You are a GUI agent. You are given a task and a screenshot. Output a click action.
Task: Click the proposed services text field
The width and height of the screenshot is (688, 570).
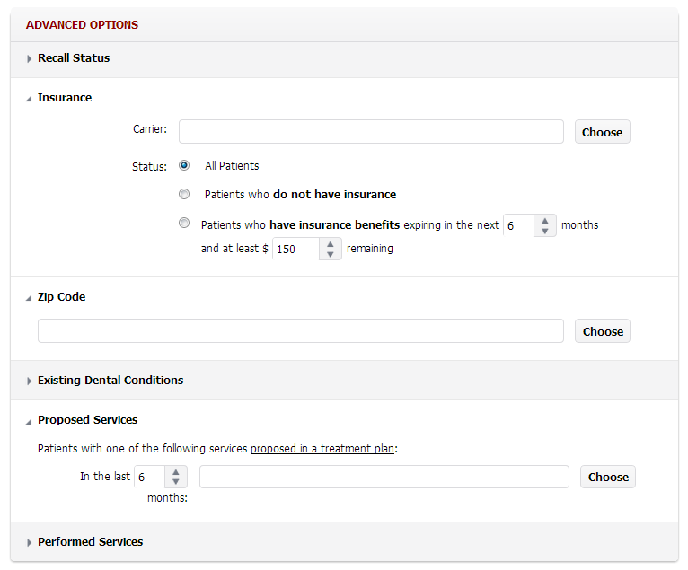[x=384, y=477]
